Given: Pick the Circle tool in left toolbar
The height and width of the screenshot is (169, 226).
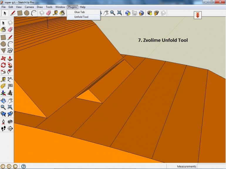Looking at the screenshot, I should pyautogui.click(x=3, y=44).
